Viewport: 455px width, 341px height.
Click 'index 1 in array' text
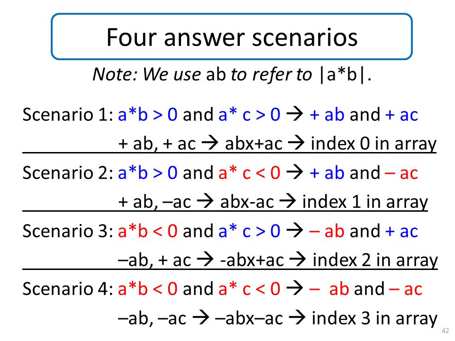pyautogui.click(x=365, y=202)
